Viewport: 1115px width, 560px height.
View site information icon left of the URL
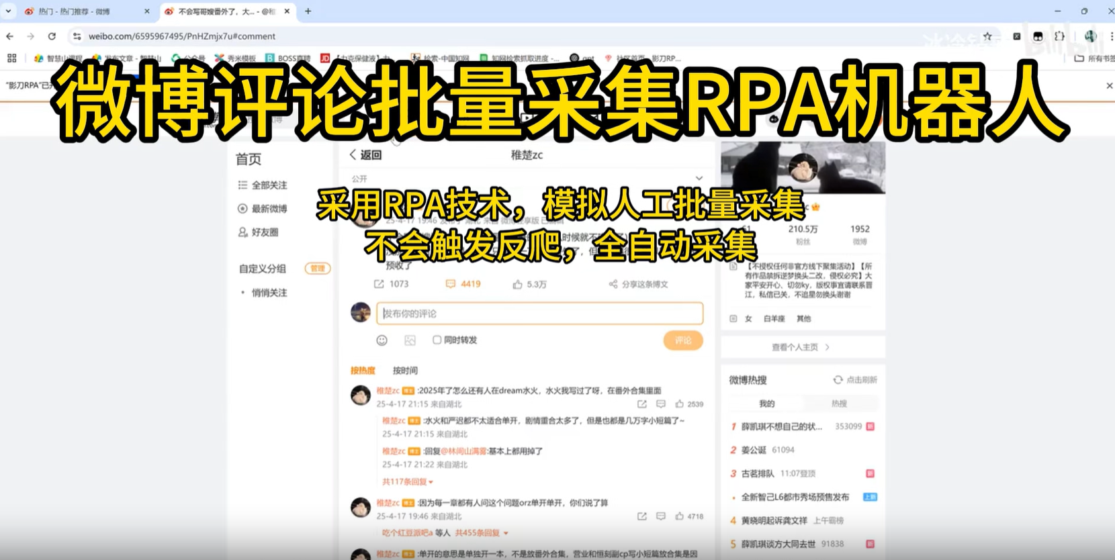(x=77, y=36)
